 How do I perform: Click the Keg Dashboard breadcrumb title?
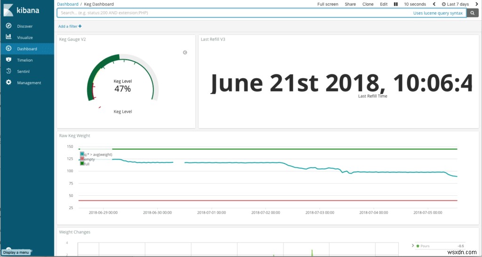(99, 4)
